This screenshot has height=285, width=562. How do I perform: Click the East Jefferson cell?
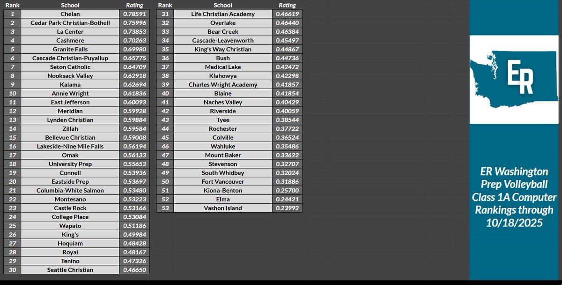[70, 102]
